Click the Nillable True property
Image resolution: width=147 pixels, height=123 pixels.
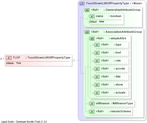pos(13,63)
